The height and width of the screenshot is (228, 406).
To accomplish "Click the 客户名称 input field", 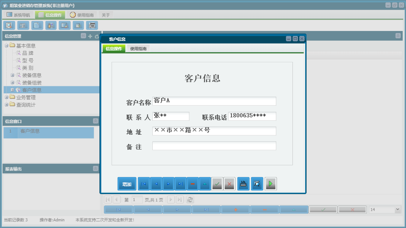I will (214, 101).
